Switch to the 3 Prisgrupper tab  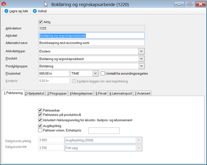(x=57, y=93)
